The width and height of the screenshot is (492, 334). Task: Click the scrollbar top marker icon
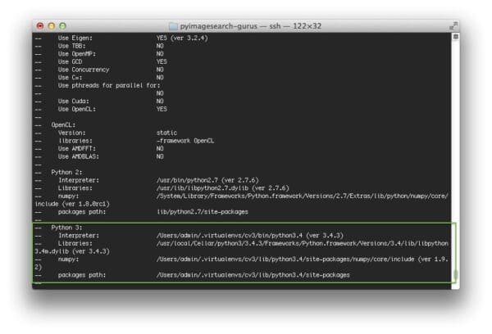pos(456,37)
